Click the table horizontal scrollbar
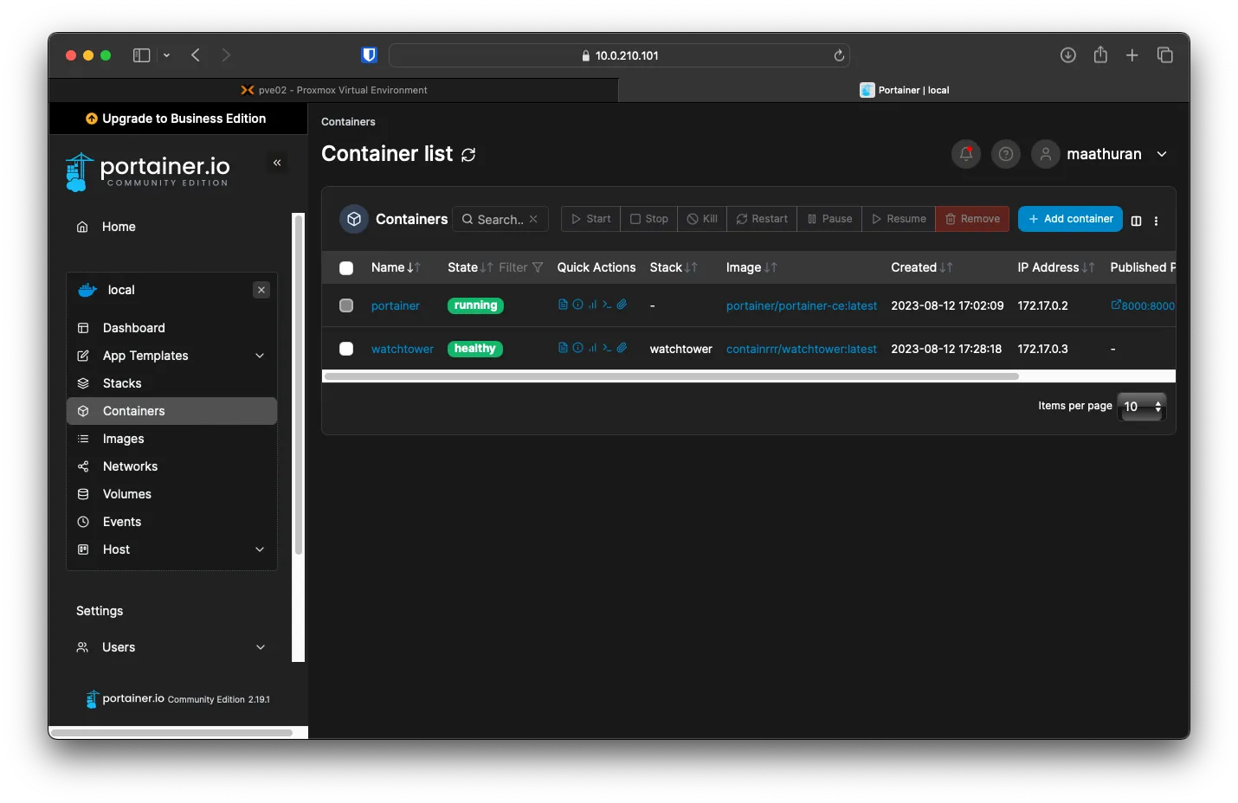The image size is (1238, 803). pos(671,376)
